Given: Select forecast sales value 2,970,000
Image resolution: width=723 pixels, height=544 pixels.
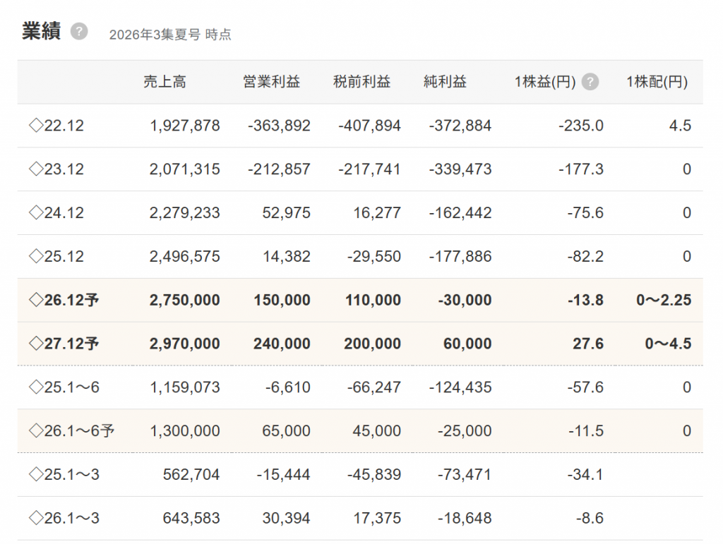Looking at the screenshot, I should pos(184,344).
